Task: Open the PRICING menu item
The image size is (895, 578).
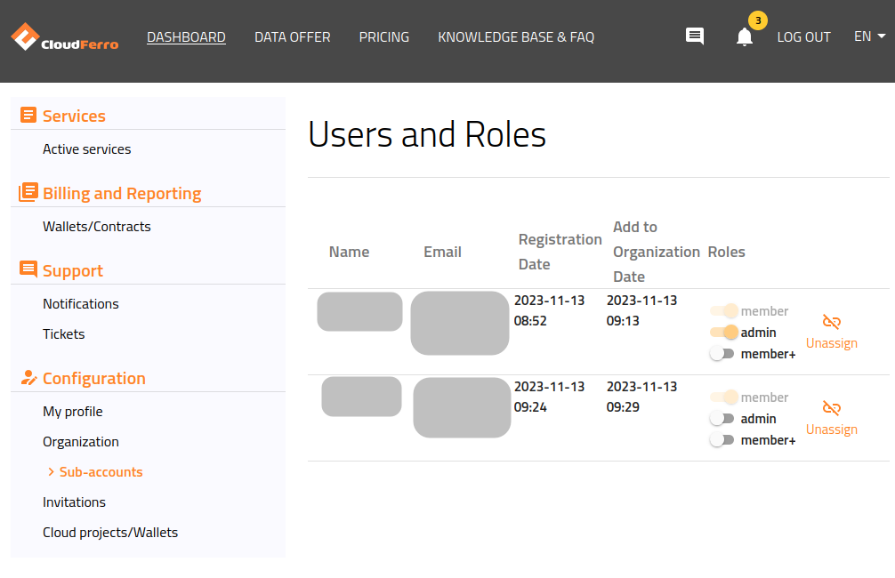Action: pos(383,36)
